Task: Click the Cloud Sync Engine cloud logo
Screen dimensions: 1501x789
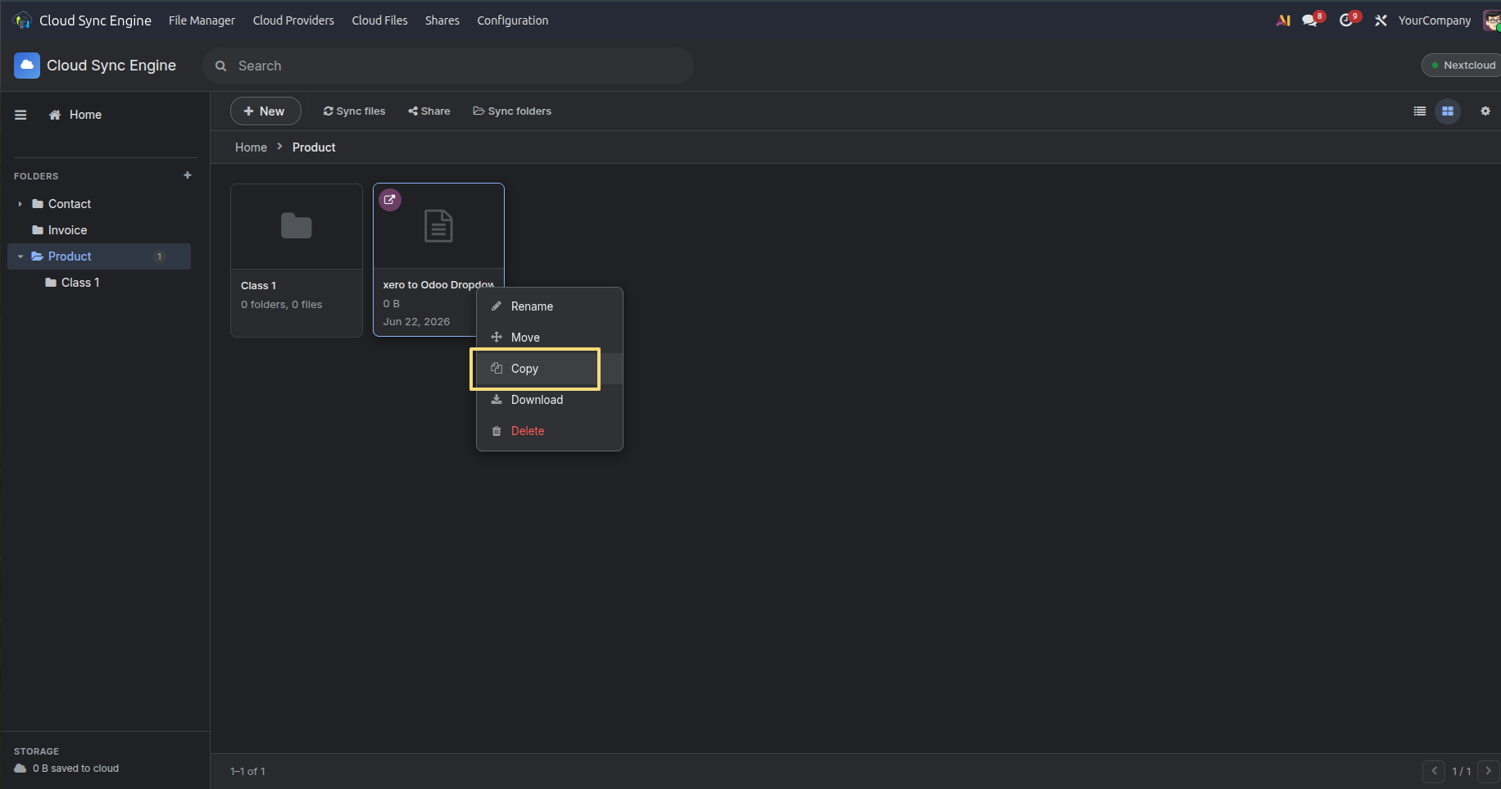Action: (27, 66)
